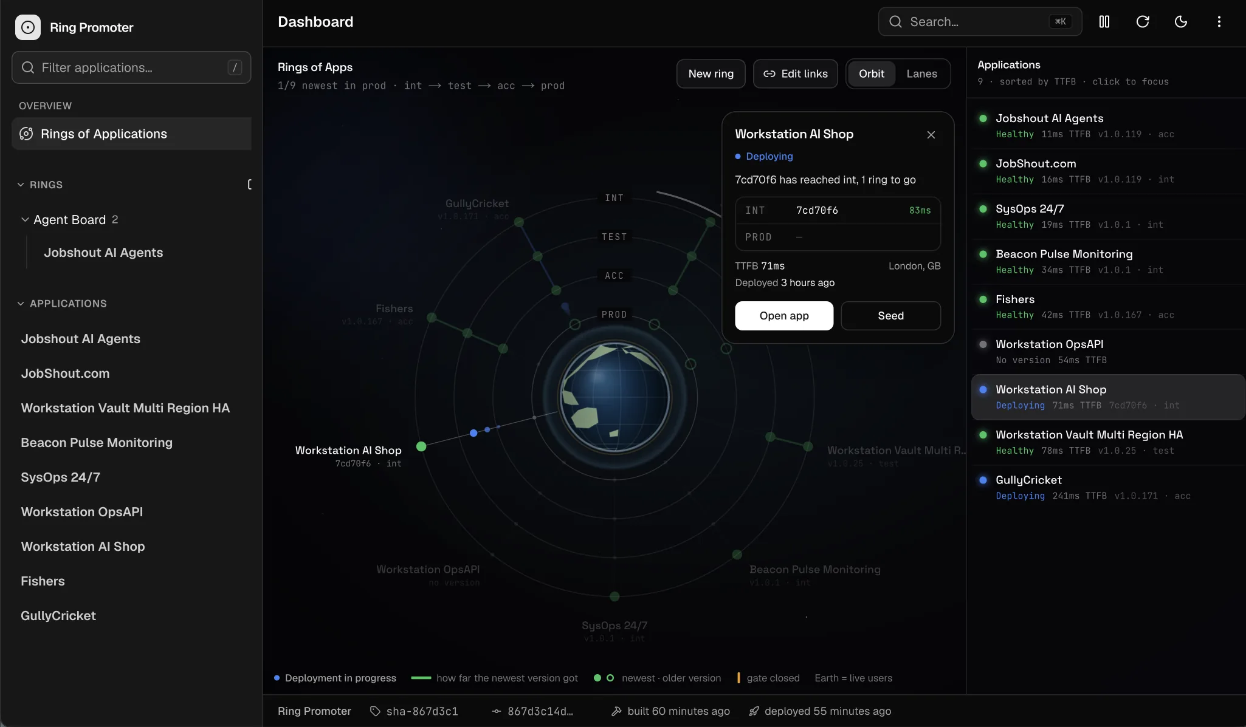Close the Workstation AI Shop popup
Screen dimensions: 1246x727
[931, 135]
